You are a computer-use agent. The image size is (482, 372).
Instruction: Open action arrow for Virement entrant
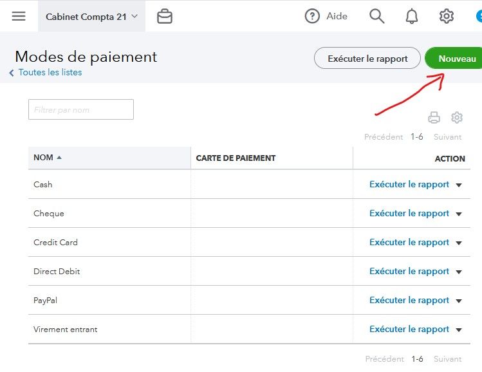pos(459,330)
